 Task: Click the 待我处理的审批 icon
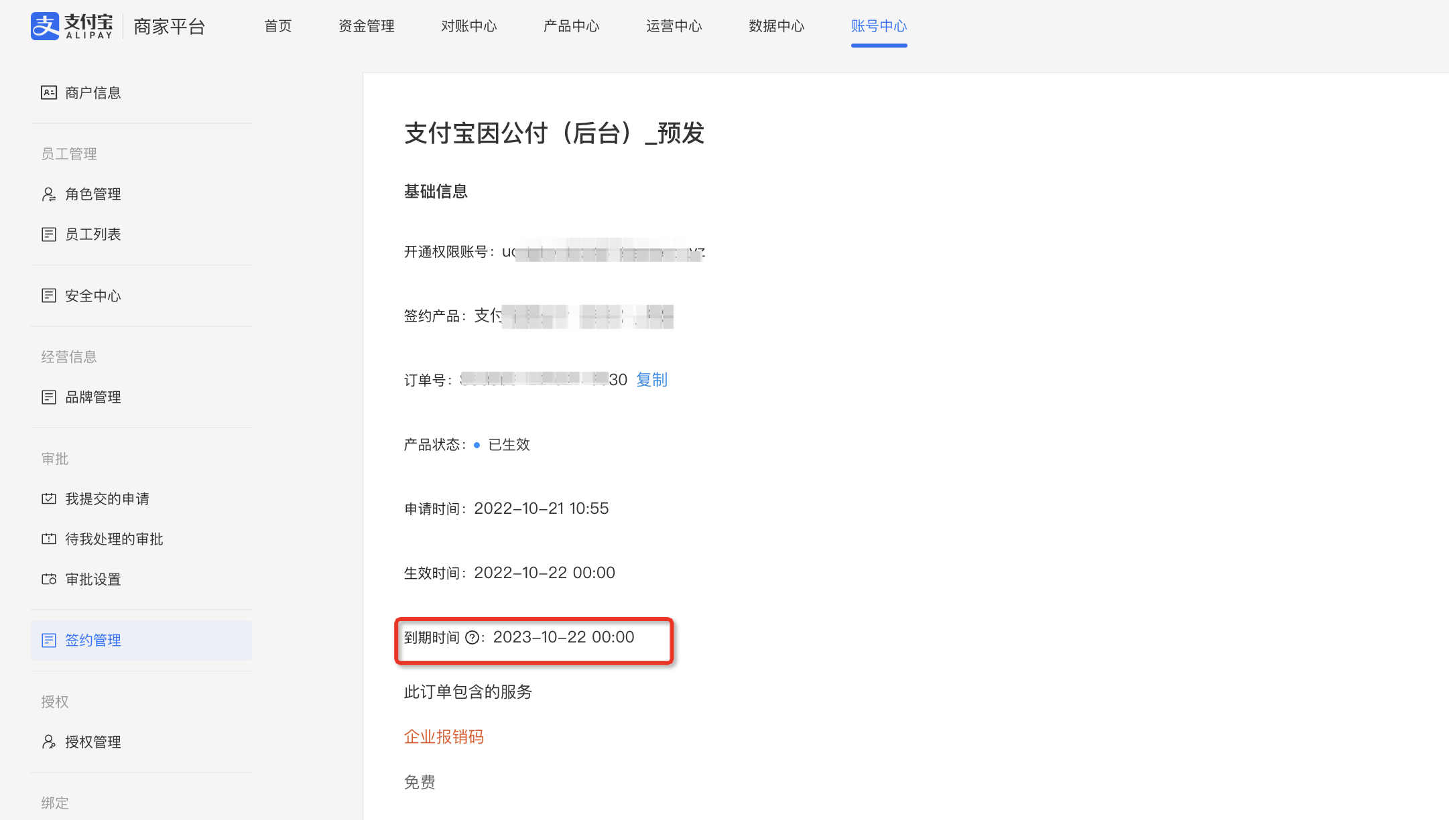click(49, 539)
